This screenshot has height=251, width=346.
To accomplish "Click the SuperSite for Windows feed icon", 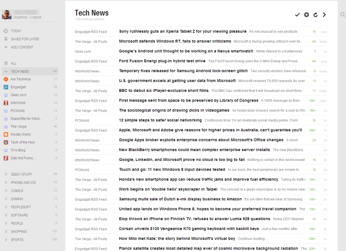I will pos(6,119).
